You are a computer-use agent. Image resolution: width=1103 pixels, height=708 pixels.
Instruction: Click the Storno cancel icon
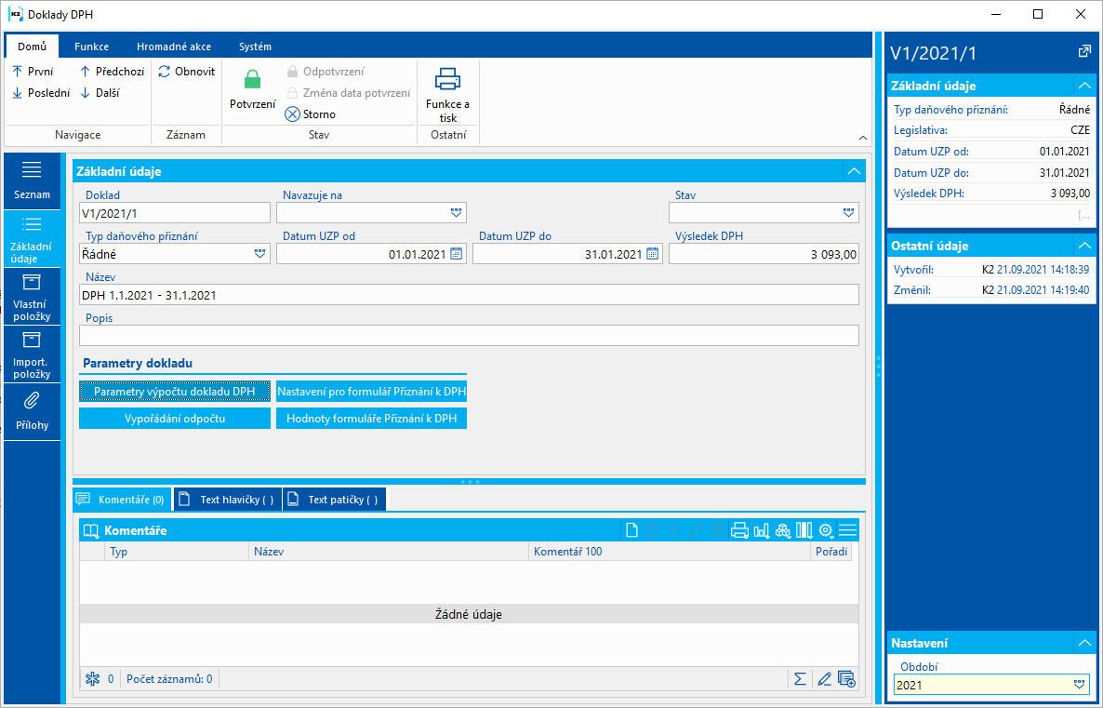point(293,114)
